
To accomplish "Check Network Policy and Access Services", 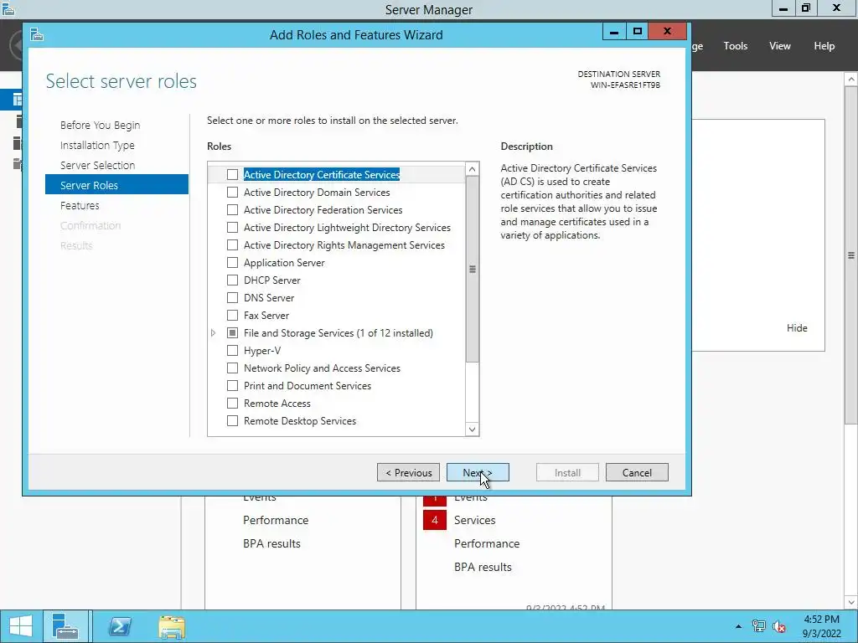I will [233, 368].
